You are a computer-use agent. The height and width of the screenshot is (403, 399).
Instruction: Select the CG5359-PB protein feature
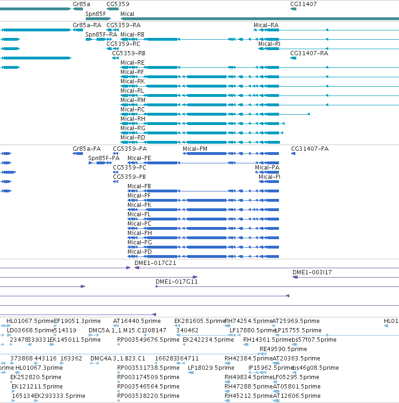[116, 182]
